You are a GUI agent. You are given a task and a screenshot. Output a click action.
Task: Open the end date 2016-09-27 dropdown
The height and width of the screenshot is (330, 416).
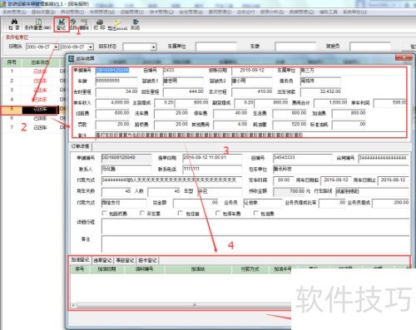pos(91,47)
